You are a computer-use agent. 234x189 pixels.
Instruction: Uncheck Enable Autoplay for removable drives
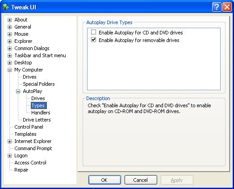pos(94,40)
